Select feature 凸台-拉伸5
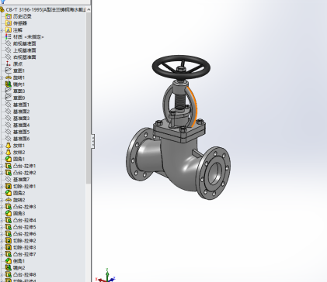The width and height of the screenshot is (327, 282). (25, 227)
